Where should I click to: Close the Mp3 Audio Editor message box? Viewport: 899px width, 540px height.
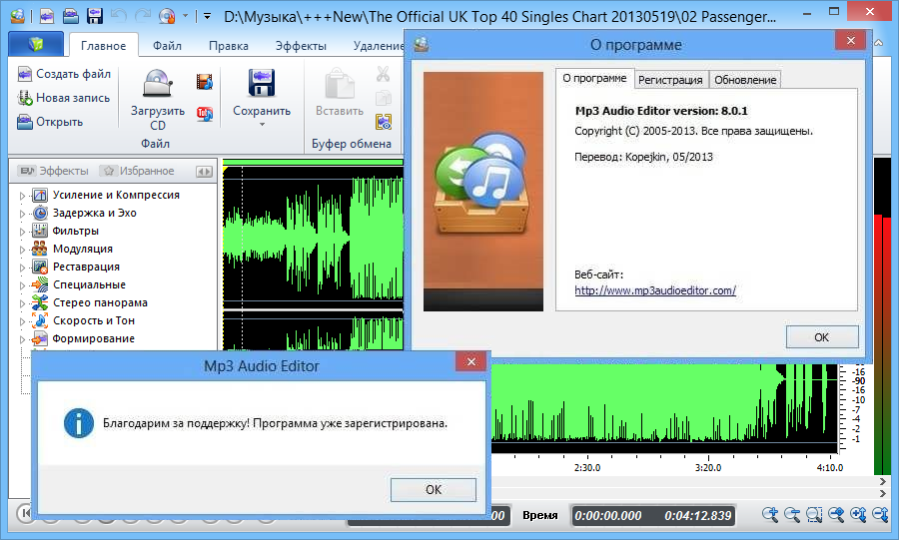[x=470, y=361]
